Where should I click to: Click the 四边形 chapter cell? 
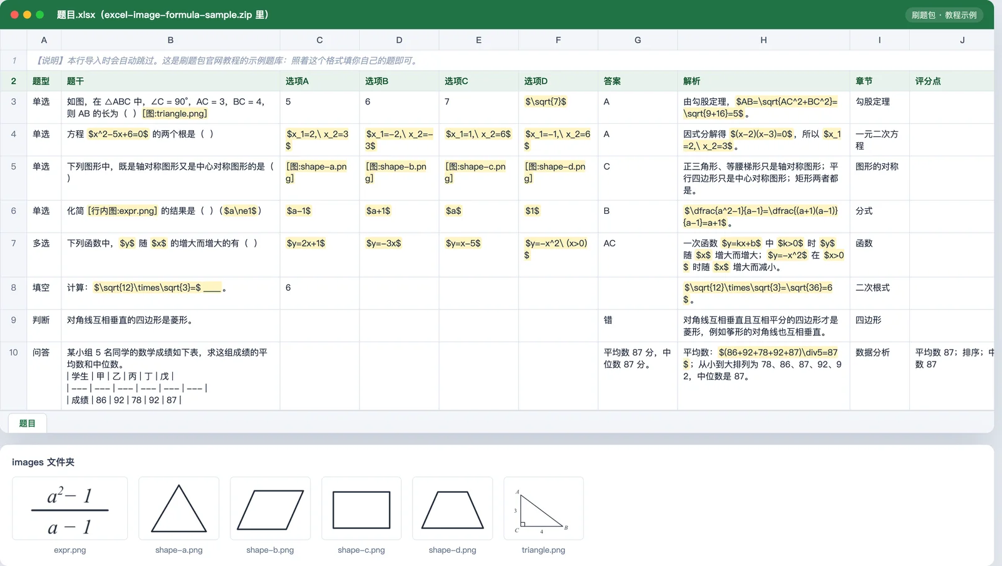coord(879,326)
